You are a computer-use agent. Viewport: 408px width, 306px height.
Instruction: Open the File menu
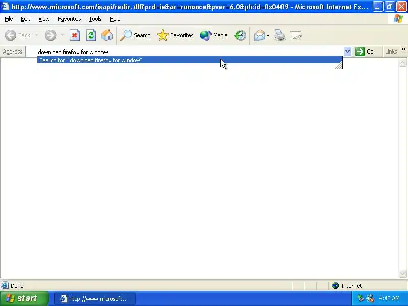point(9,19)
